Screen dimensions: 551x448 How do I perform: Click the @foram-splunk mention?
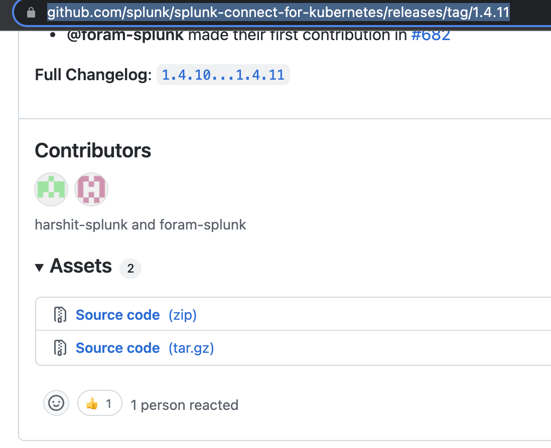point(125,36)
